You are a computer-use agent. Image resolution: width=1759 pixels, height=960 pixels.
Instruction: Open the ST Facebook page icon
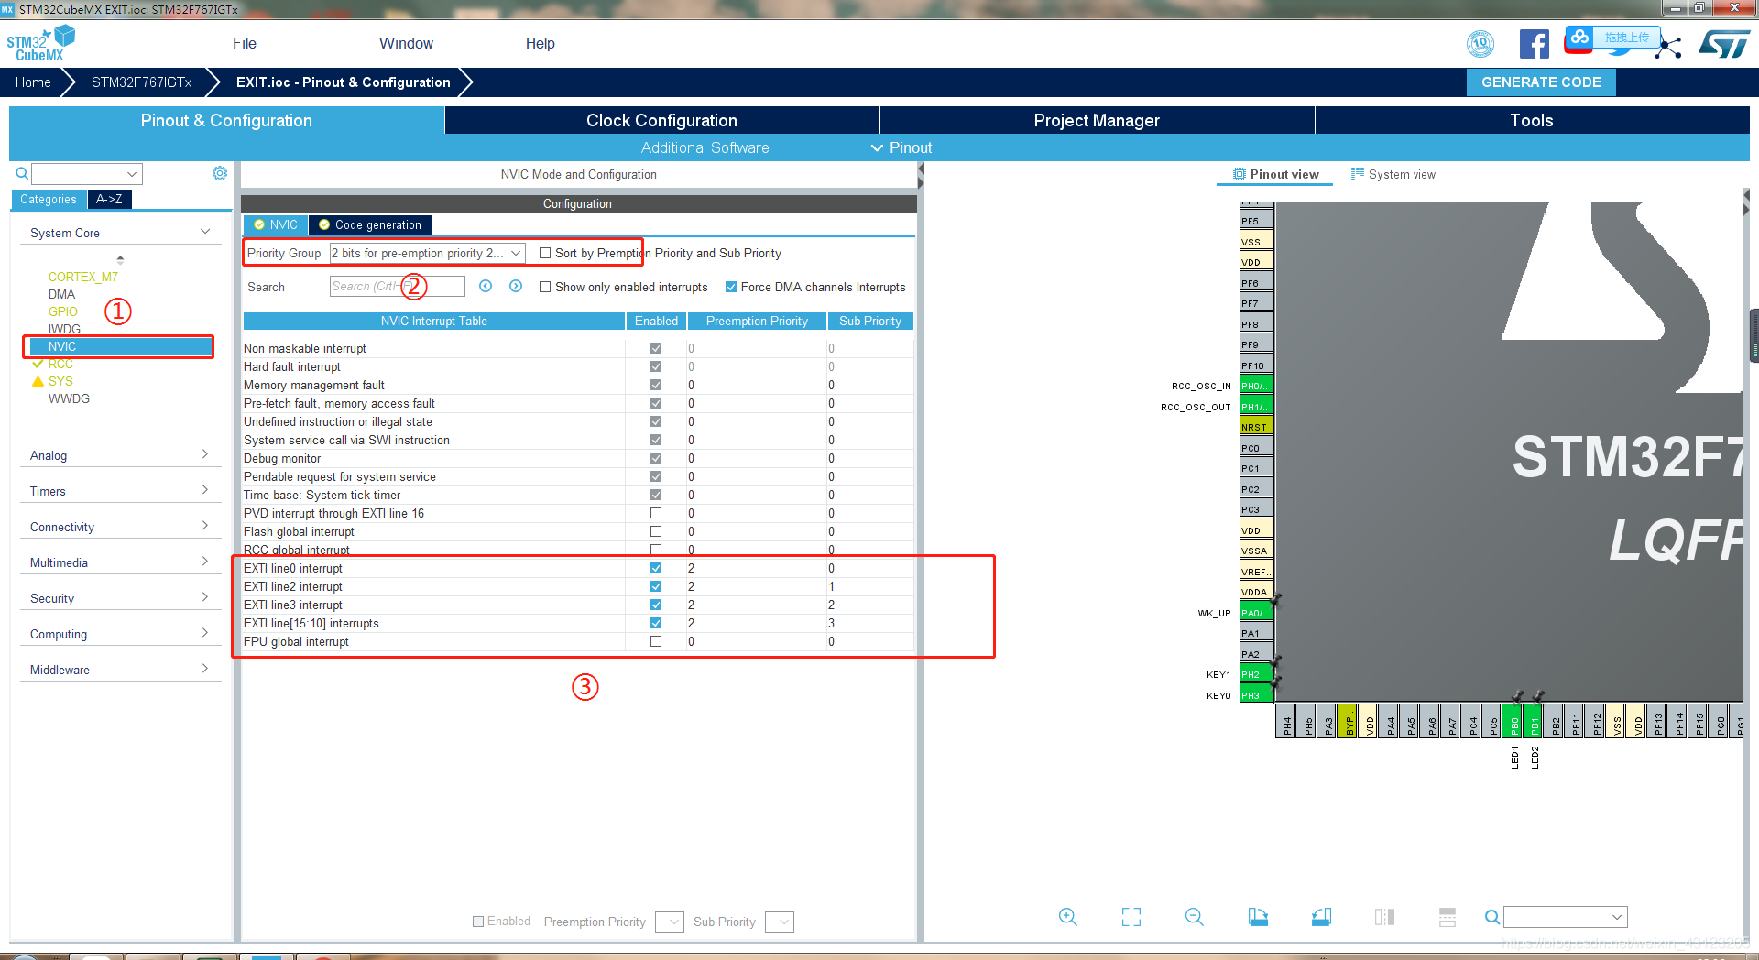1535,44
